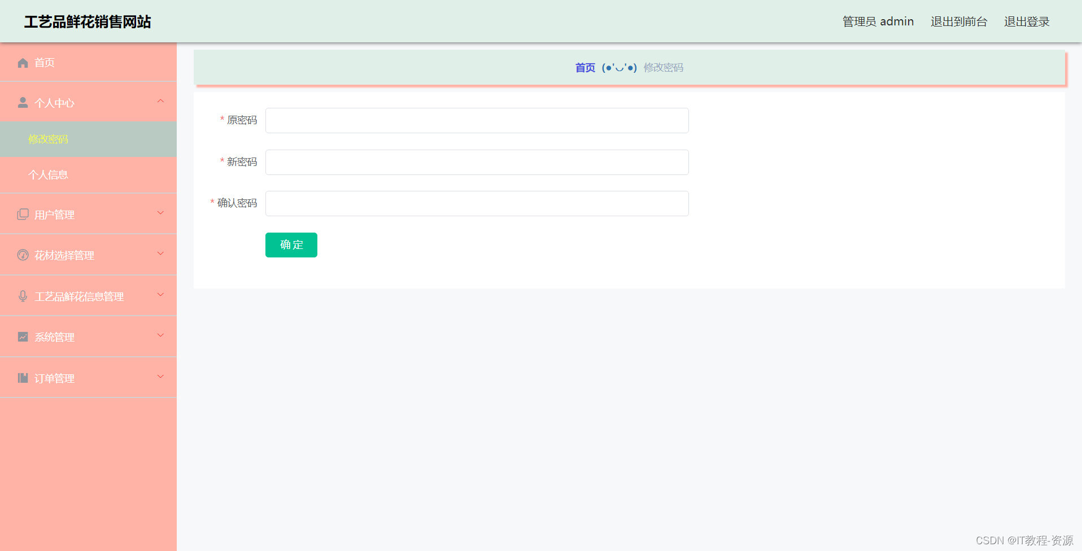Go to 首页 via the breadcrumb link
Screen dimensions: 1082x551
[585, 68]
